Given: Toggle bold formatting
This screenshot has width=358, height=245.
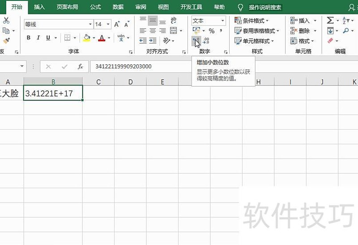Looking at the screenshot, I should click(29, 38).
